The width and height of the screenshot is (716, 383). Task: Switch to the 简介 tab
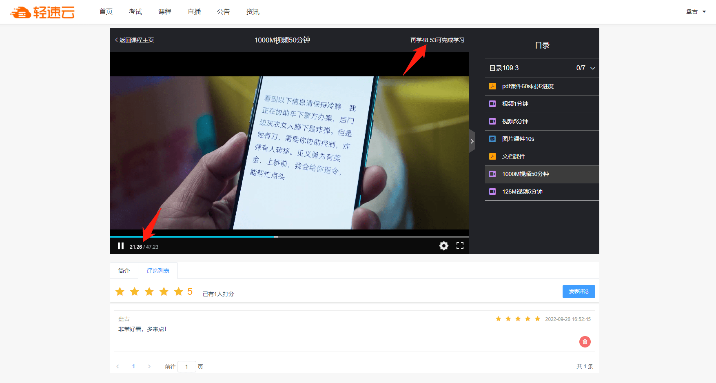pos(124,271)
